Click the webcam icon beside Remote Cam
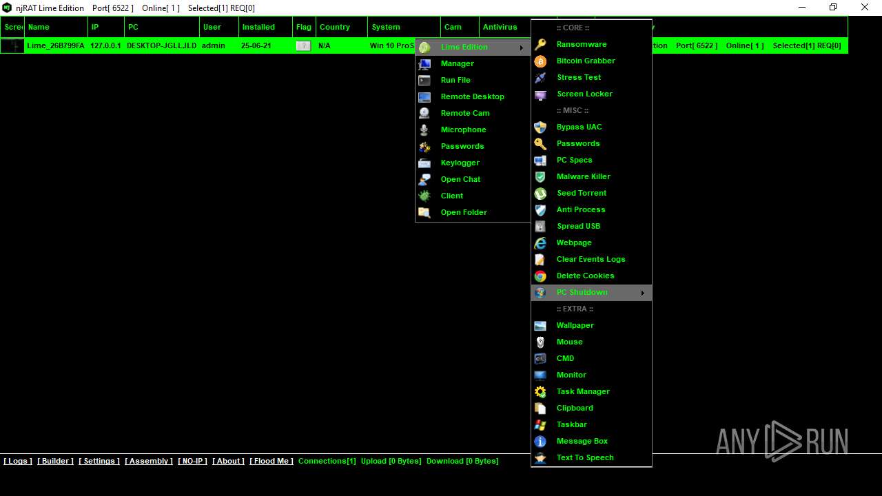 (424, 113)
